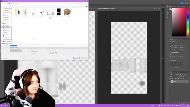Click Hide Folders in the dialog
Viewport: 190px width, 107px height.
(x=5, y=58)
